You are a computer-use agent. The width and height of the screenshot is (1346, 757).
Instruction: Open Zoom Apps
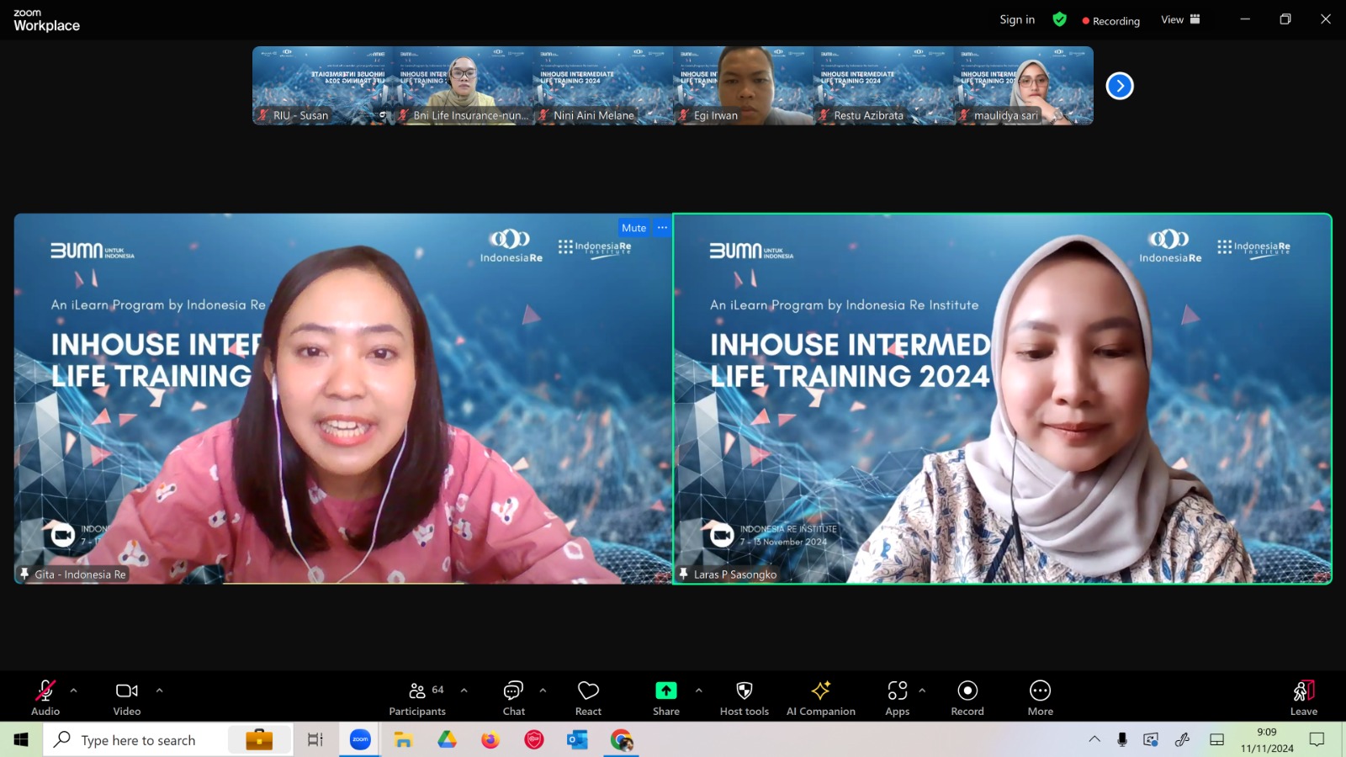898,698
